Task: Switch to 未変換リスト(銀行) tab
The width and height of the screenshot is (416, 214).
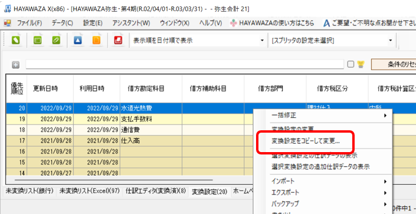Action: (30, 191)
